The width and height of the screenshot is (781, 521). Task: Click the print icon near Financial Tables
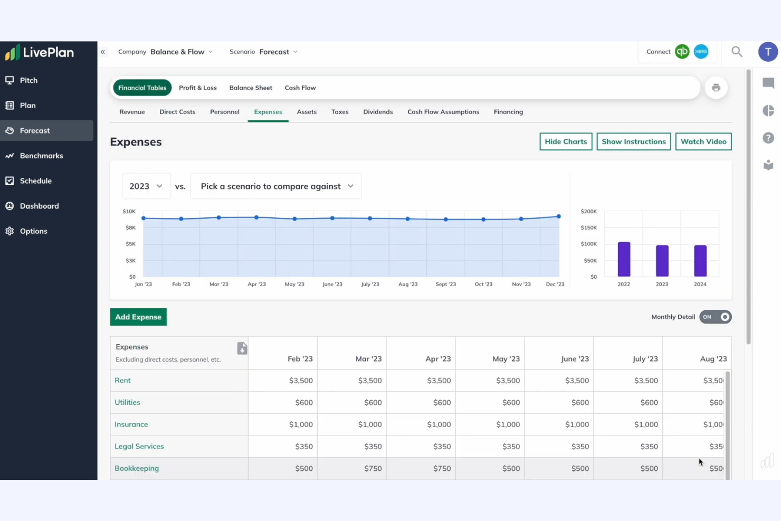[716, 88]
